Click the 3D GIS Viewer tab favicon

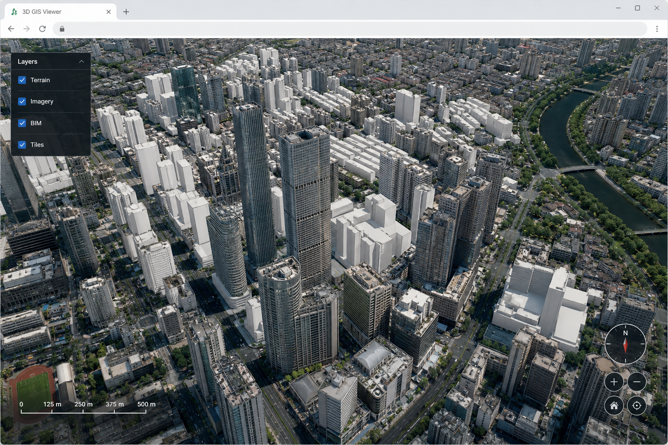coord(14,12)
